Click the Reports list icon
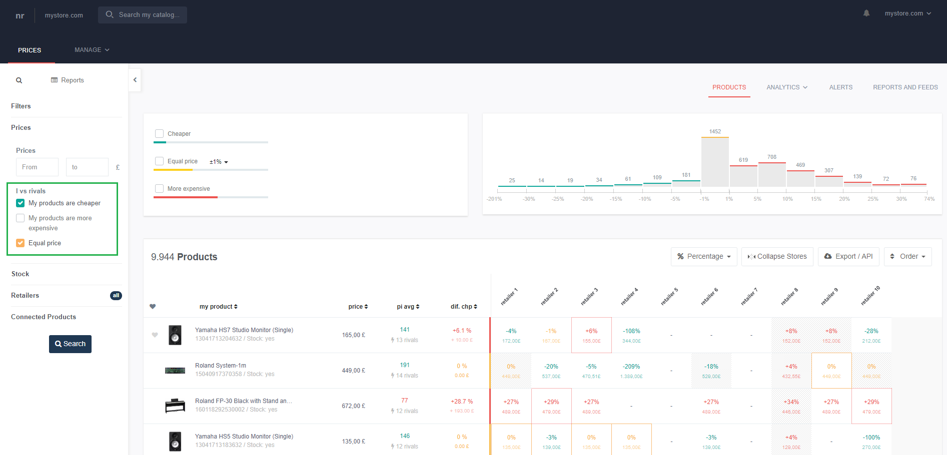The image size is (947, 455). (x=54, y=80)
